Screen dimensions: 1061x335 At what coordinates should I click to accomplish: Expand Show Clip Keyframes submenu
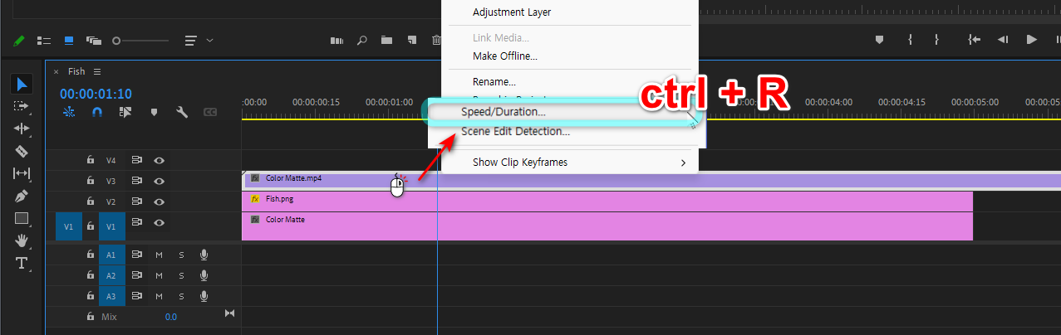pos(684,163)
